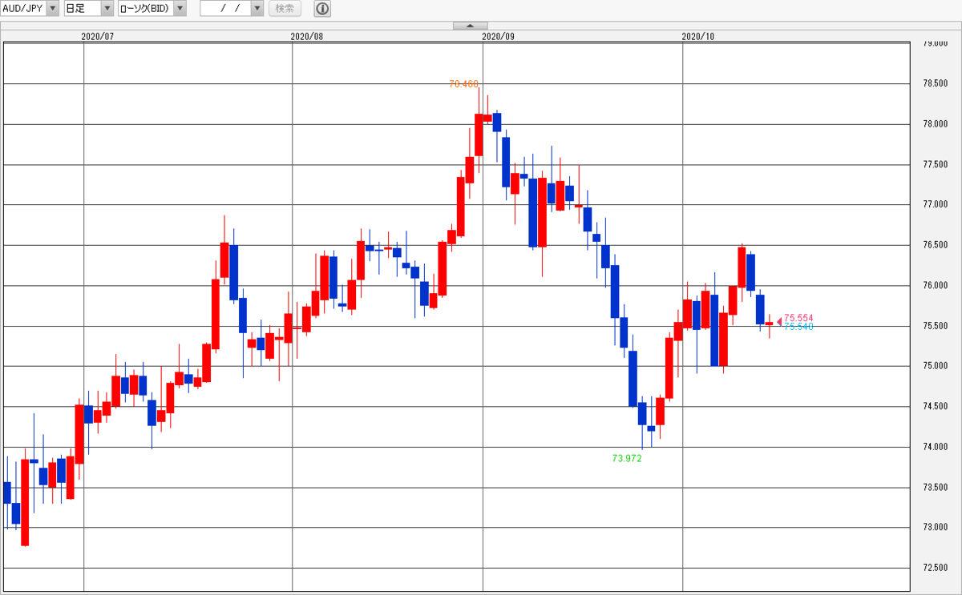
Task: Click the pink current price arrow marker
Action: [779, 322]
